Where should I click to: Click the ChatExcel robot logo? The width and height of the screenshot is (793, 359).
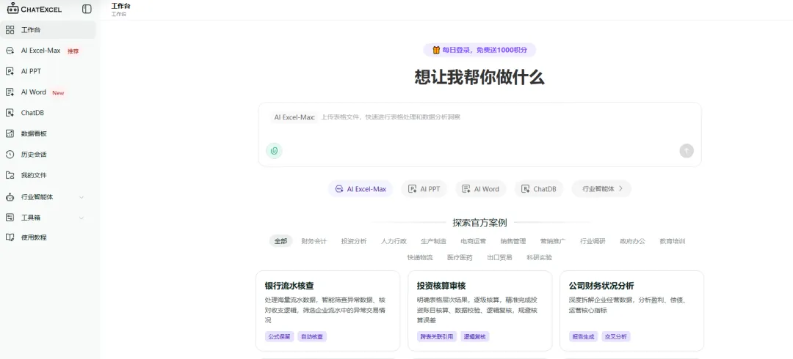tap(12, 7)
